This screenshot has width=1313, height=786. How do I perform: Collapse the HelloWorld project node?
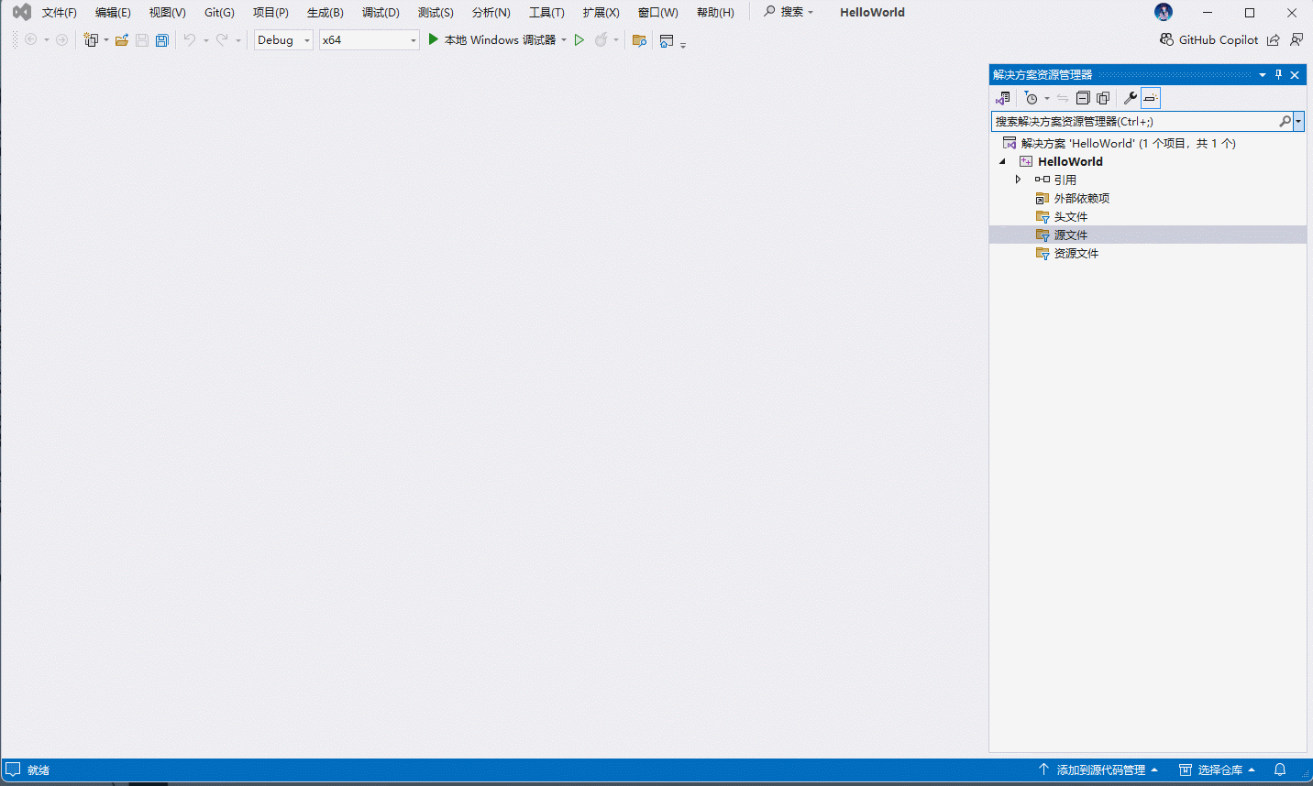coord(1002,161)
